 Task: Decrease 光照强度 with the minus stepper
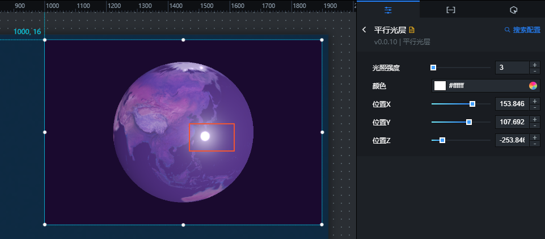[535, 70]
